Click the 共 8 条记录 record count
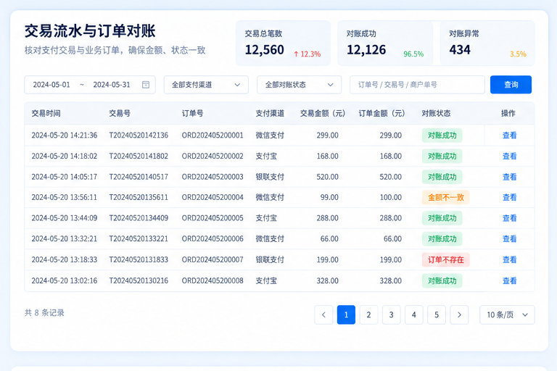557x371 pixels. 44,313
